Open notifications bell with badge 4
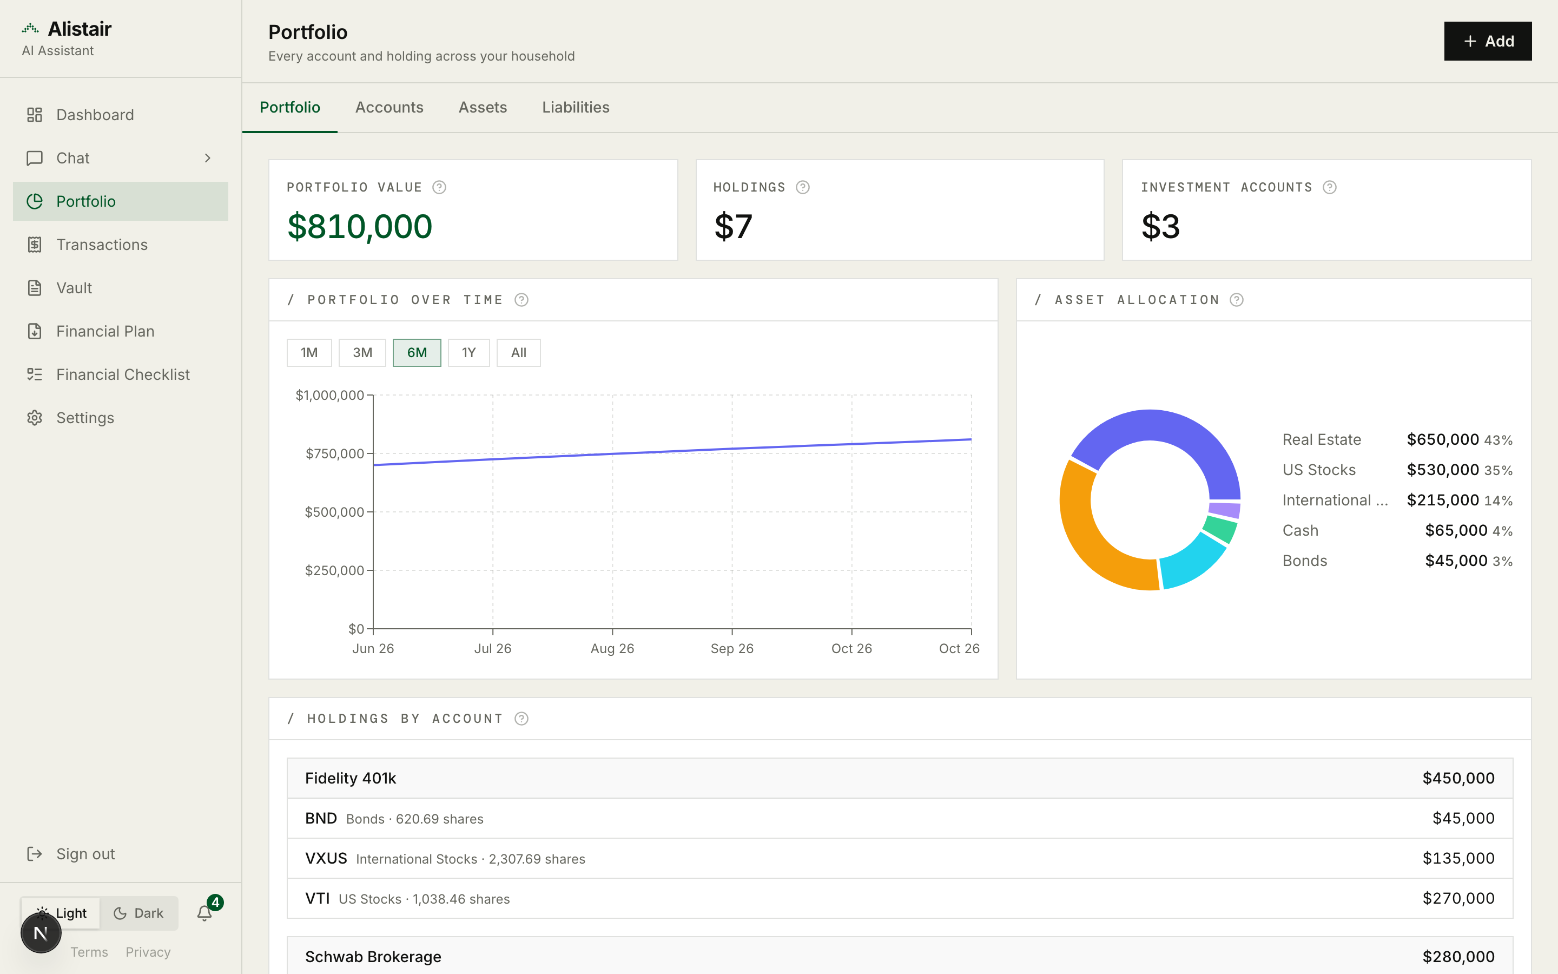 coord(206,913)
